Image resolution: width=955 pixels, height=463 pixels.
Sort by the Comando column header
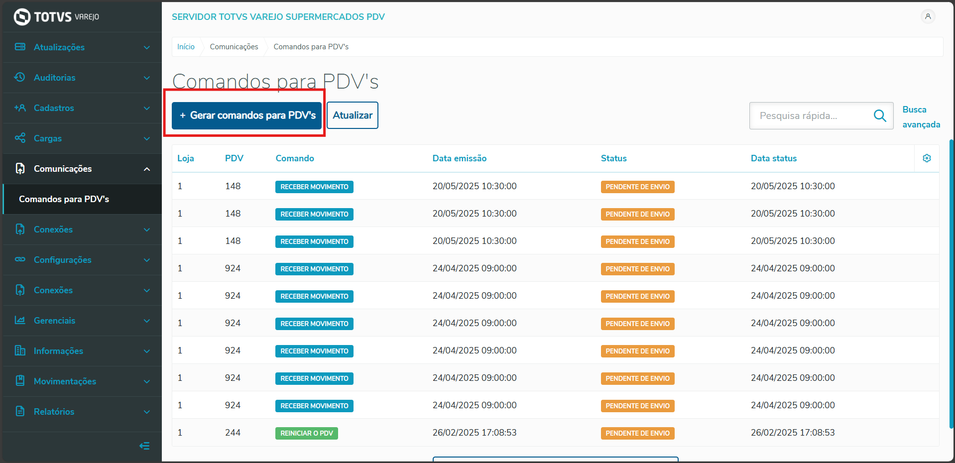tap(295, 158)
